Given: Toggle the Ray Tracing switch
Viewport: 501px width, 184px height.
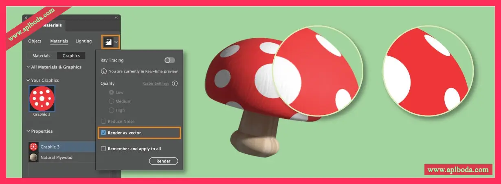Looking at the screenshot, I should click(169, 60).
